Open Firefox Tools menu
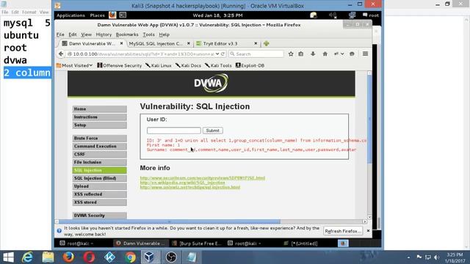This screenshot has height=264, width=470. (x=148, y=34)
